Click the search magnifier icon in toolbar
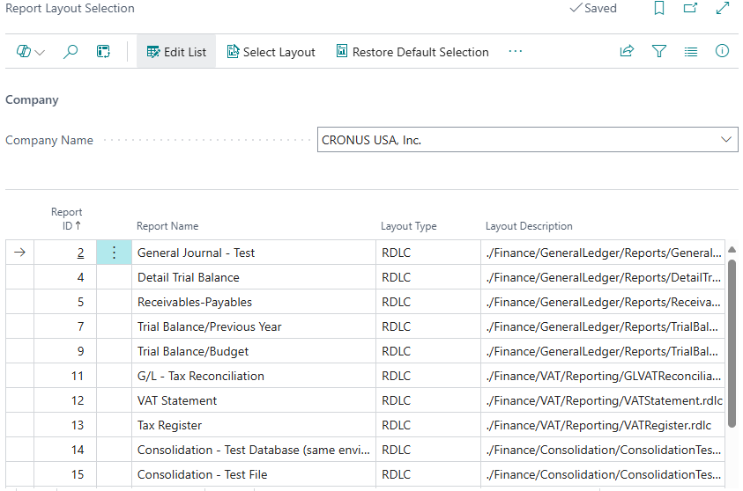The width and height of the screenshot is (743, 491). (x=71, y=52)
